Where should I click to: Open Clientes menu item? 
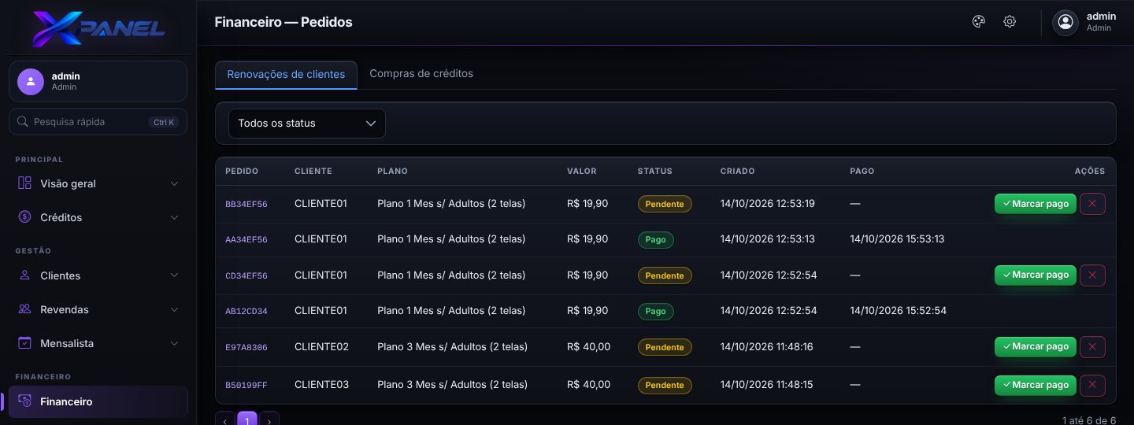(98, 275)
